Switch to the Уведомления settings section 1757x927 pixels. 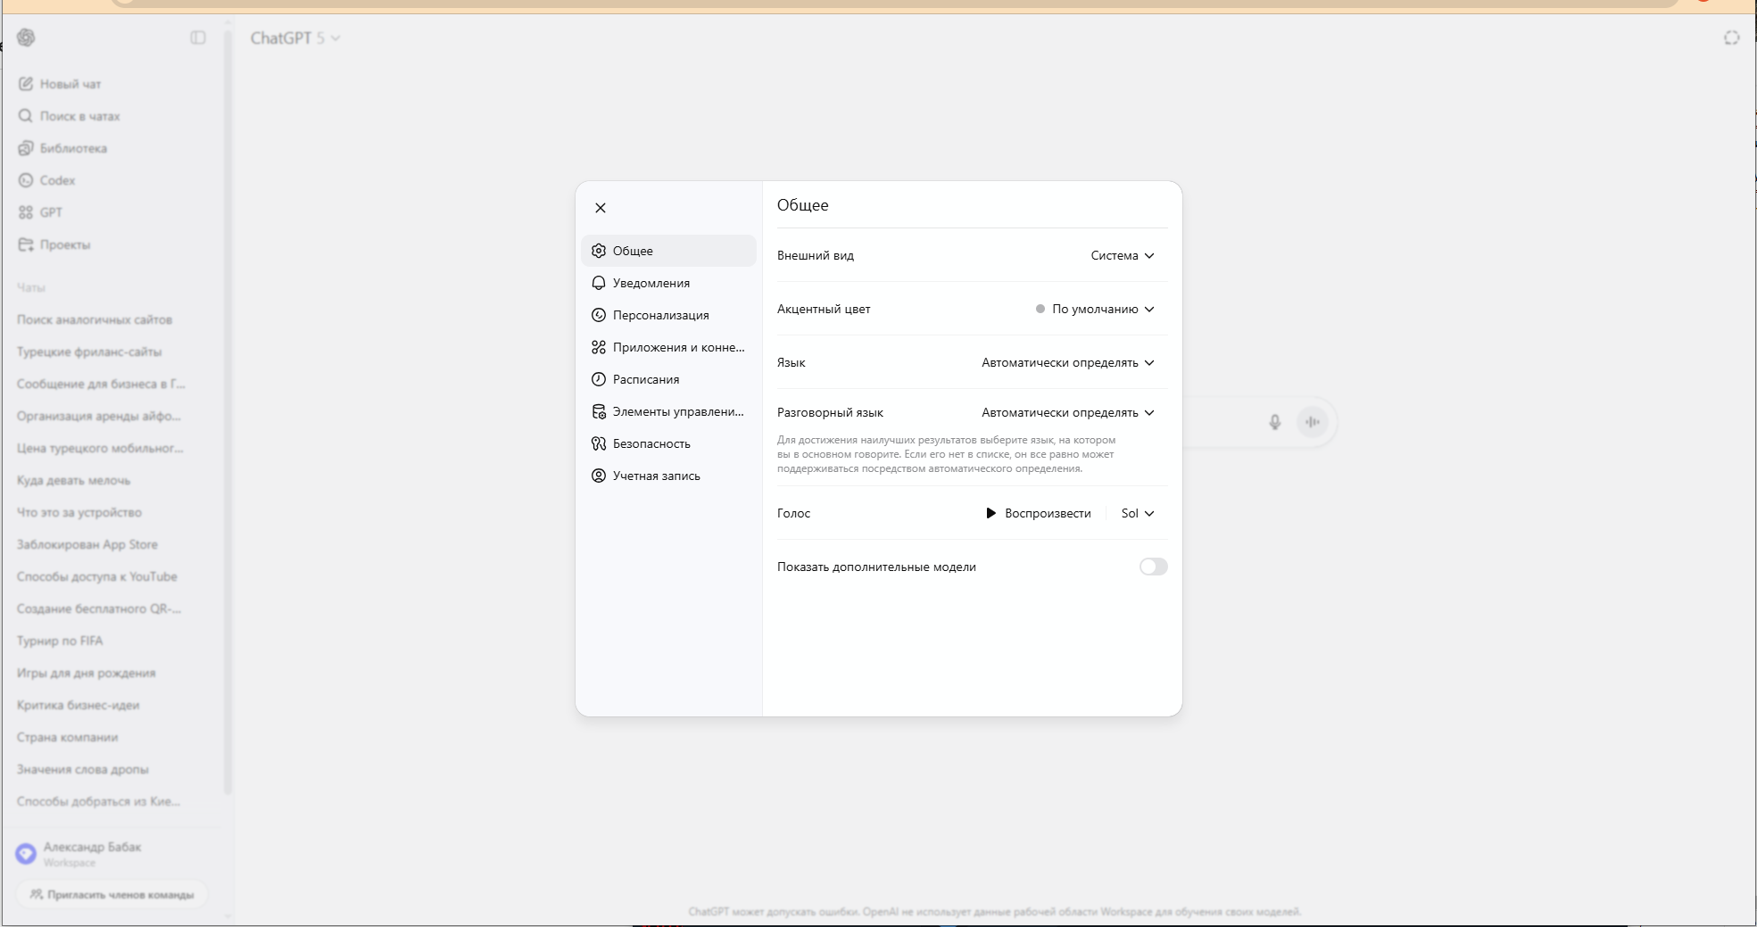651,283
